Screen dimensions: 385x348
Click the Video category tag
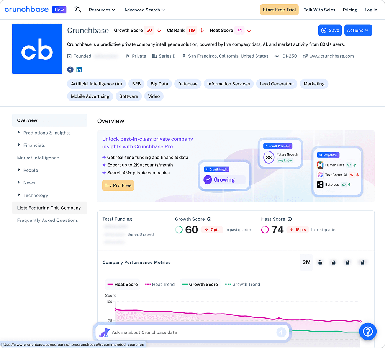[154, 96]
